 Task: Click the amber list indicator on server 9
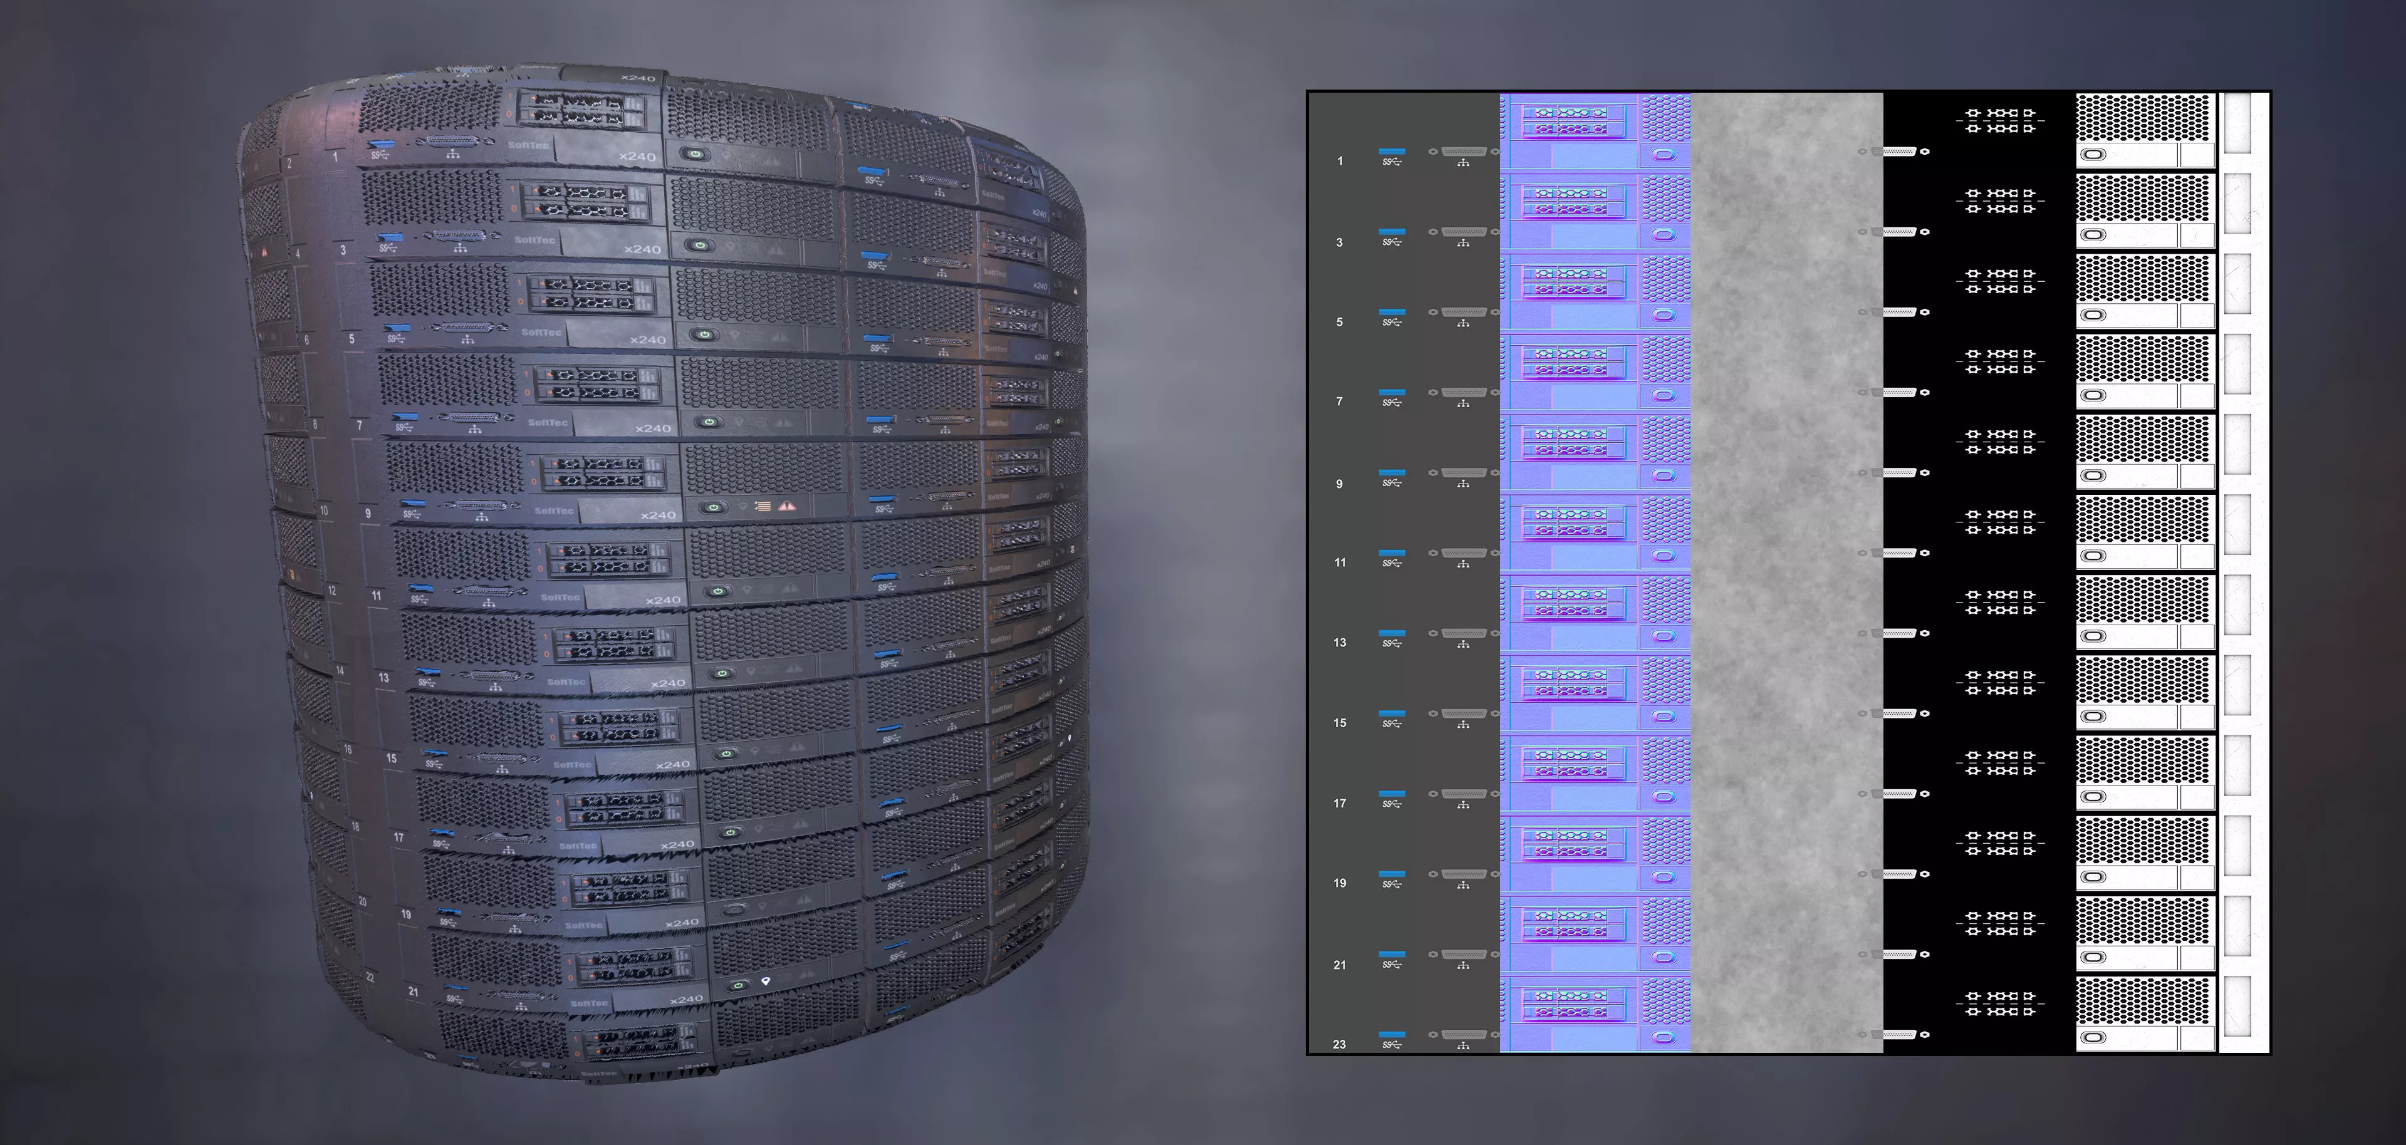pyautogui.click(x=764, y=506)
